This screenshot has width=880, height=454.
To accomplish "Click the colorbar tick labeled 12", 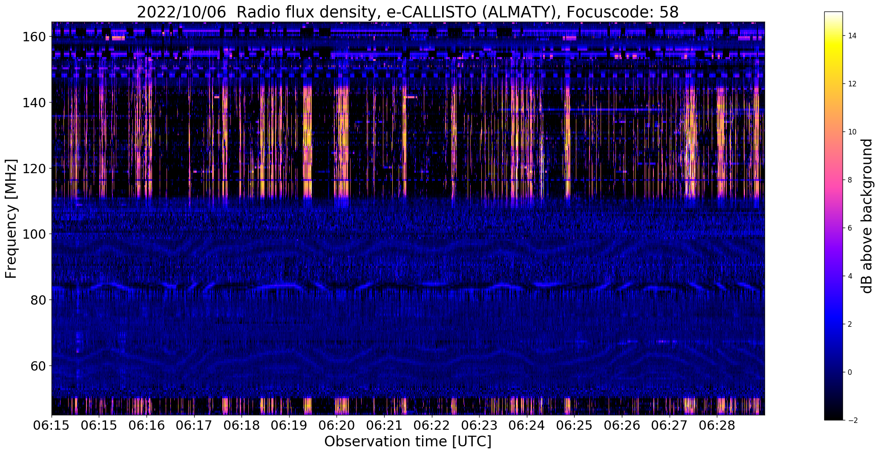I will click(x=852, y=84).
